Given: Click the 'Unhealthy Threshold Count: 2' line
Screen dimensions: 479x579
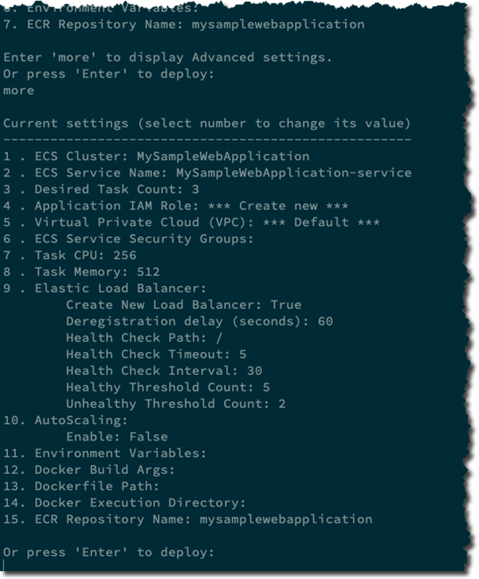Looking at the screenshot, I should 176,403.
